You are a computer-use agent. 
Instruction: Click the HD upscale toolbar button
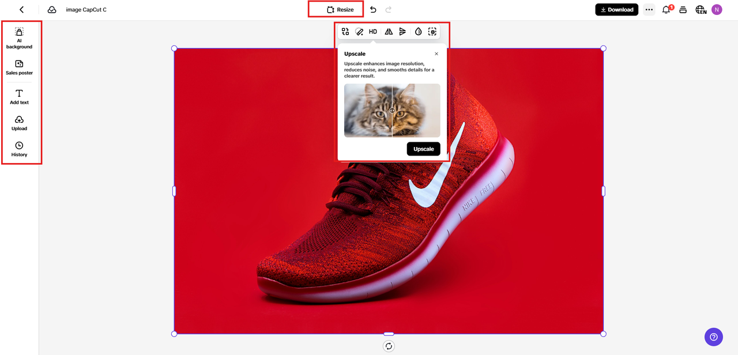pyautogui.click(x=373, y=32)
